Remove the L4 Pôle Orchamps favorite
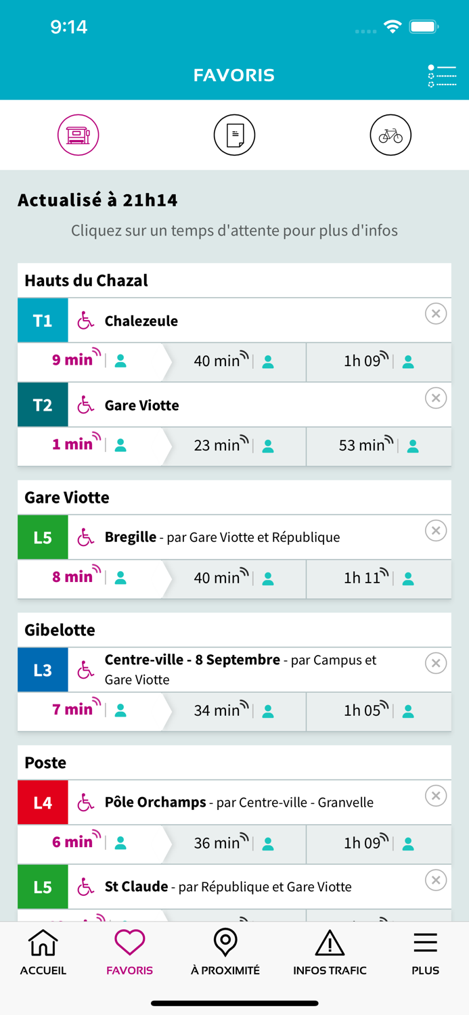Viewport: 469px width, 1015px height. coord(436,796)
